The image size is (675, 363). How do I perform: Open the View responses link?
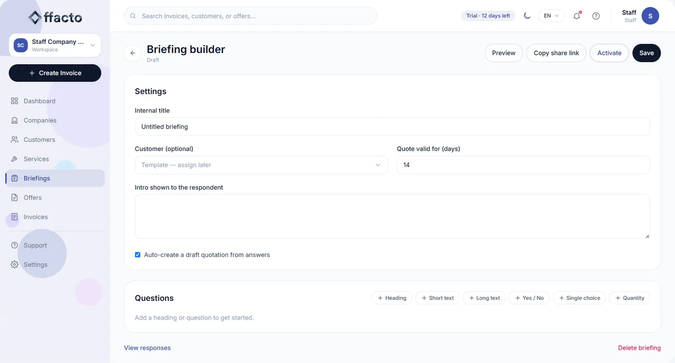pos(148,348)
